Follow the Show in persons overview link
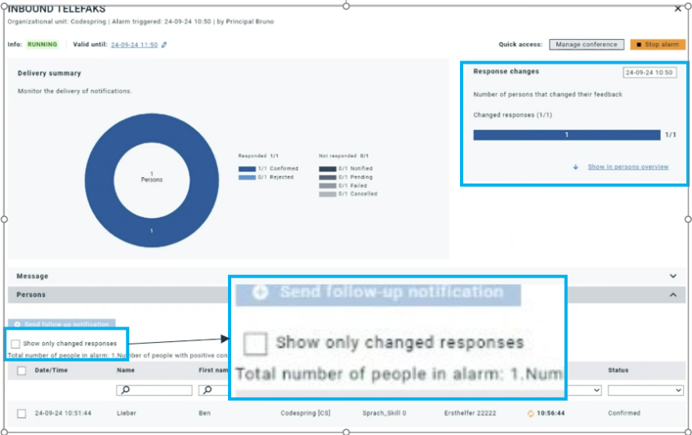 (x=628, y=166)
